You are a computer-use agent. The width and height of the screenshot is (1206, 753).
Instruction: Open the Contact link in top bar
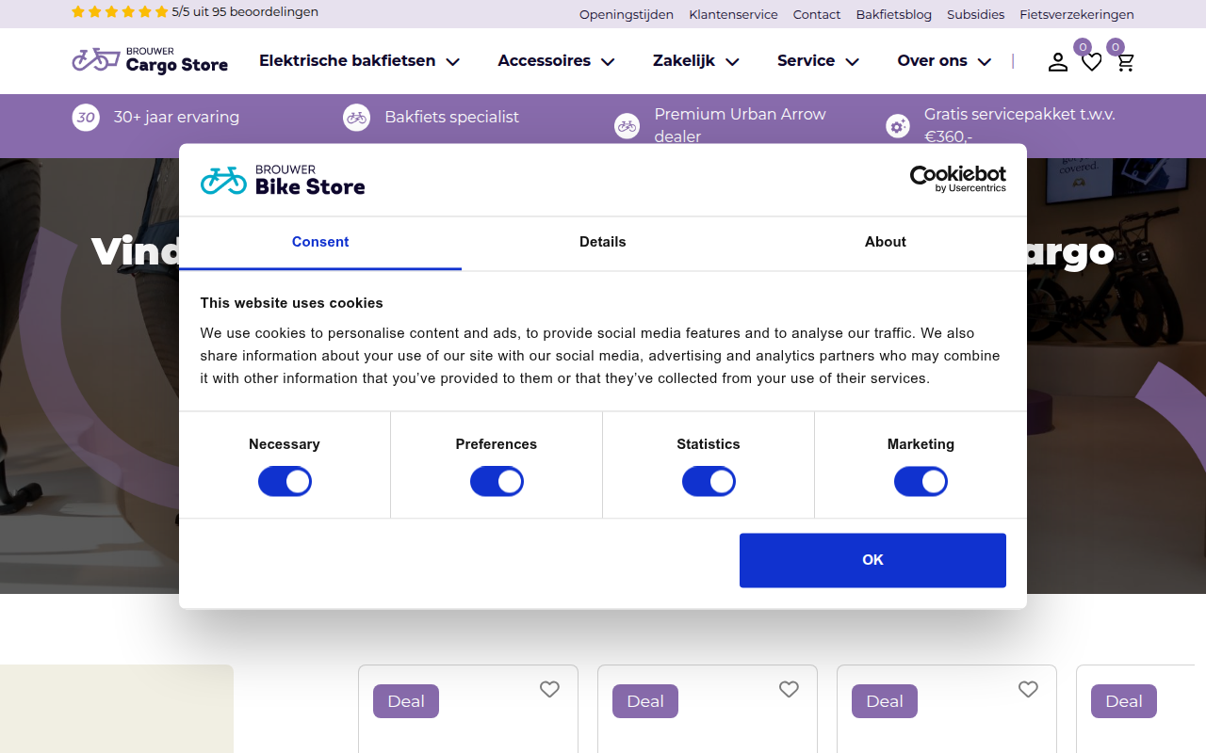(x=817, y=14)
